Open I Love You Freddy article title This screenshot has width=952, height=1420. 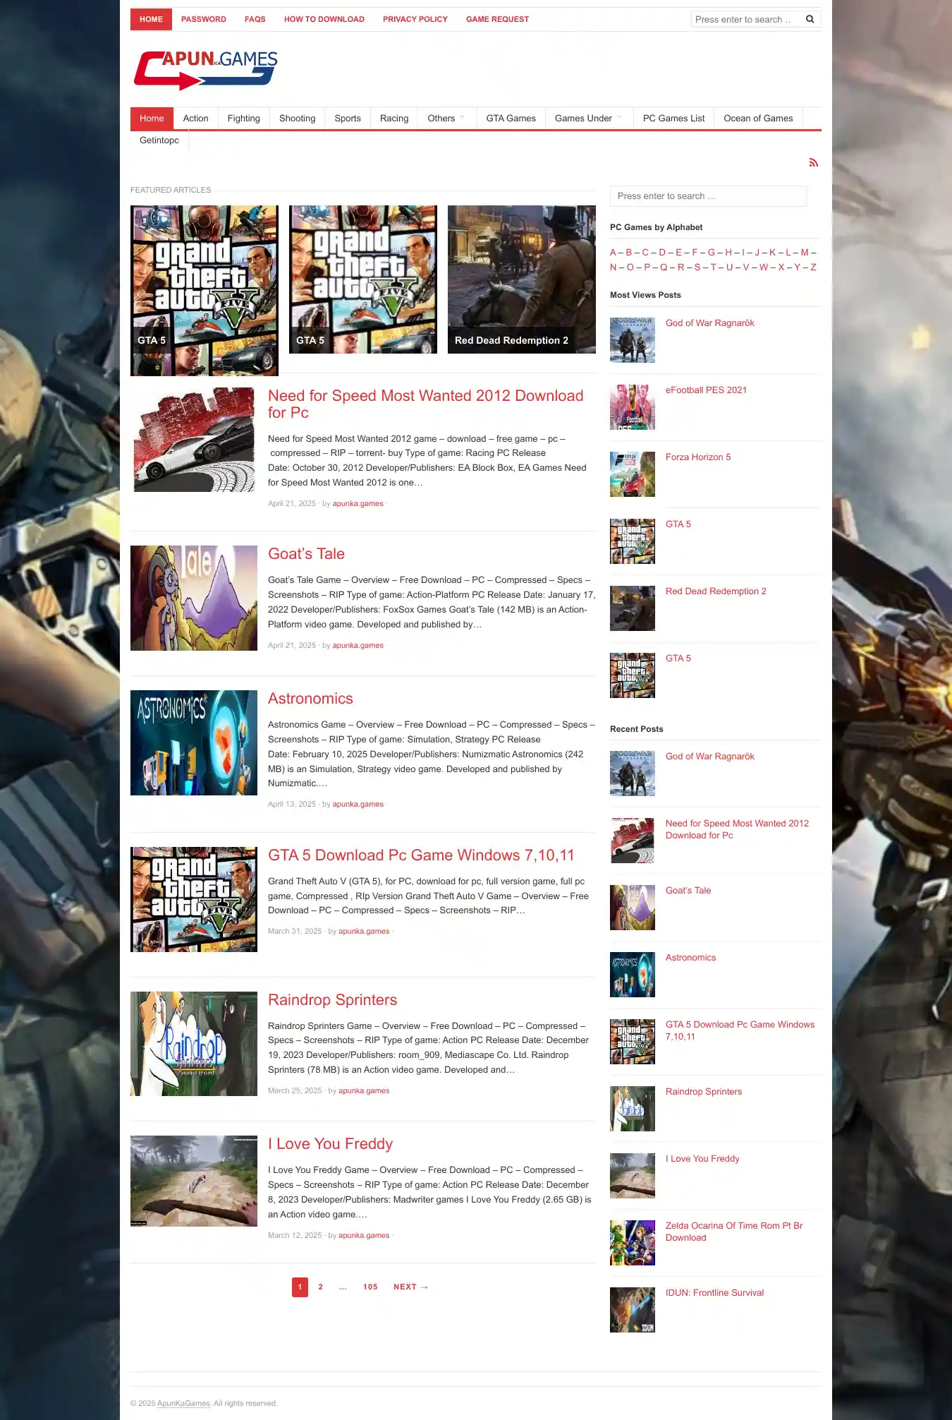(x=330, y=1144)
